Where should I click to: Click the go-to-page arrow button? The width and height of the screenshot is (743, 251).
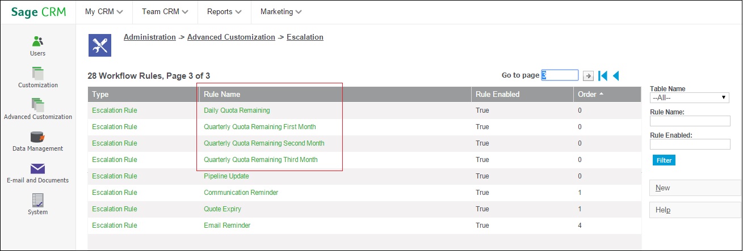coord(588,75)
